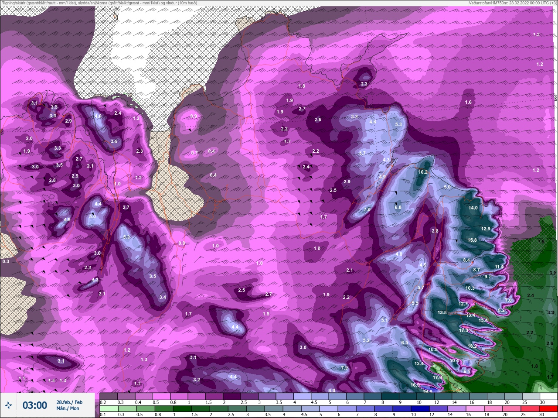The image size is (558, 418).
Task: Click the 15.8 precipitation value on the map
Action: 472,240
